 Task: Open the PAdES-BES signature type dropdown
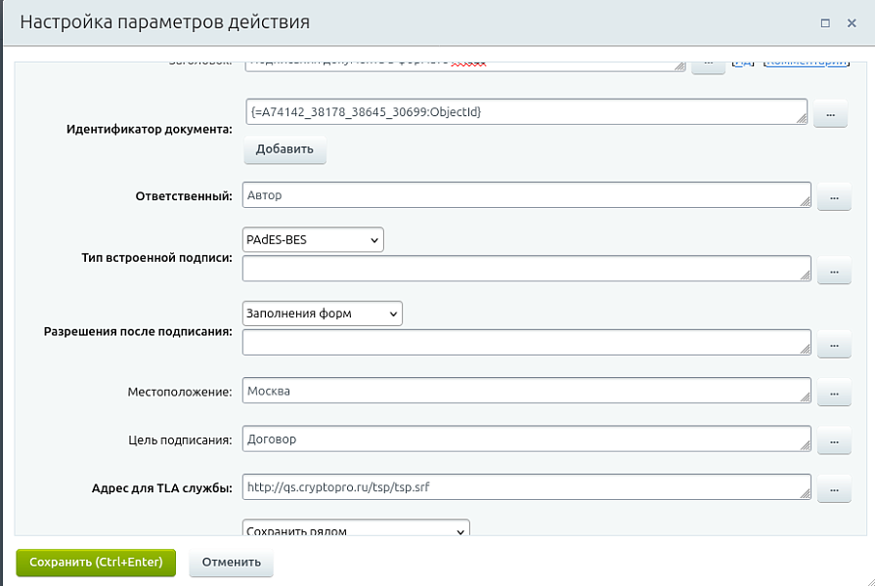(313, 239)
